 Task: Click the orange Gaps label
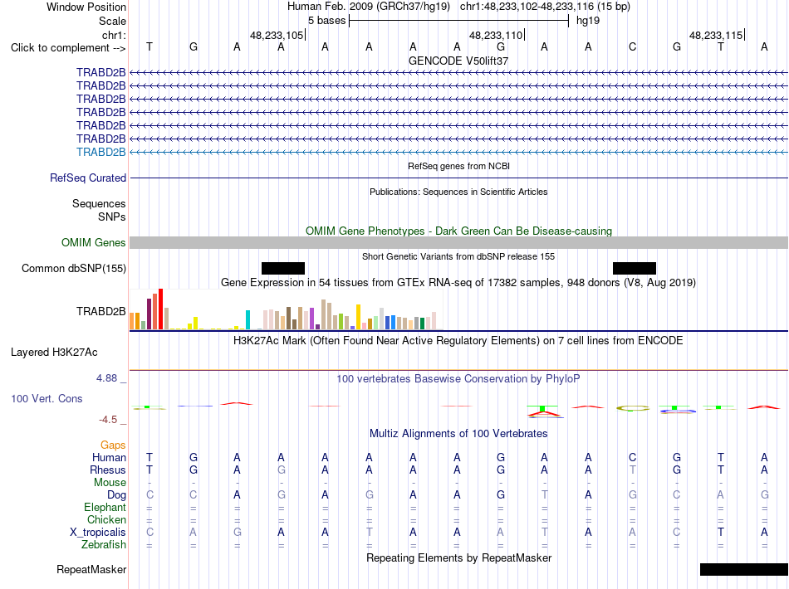point(113,445)
